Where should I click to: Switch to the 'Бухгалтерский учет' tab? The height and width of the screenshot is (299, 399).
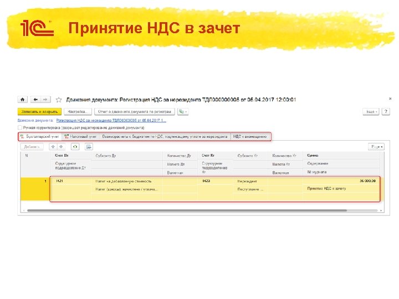pyautogui.click(x=40, y=137)
